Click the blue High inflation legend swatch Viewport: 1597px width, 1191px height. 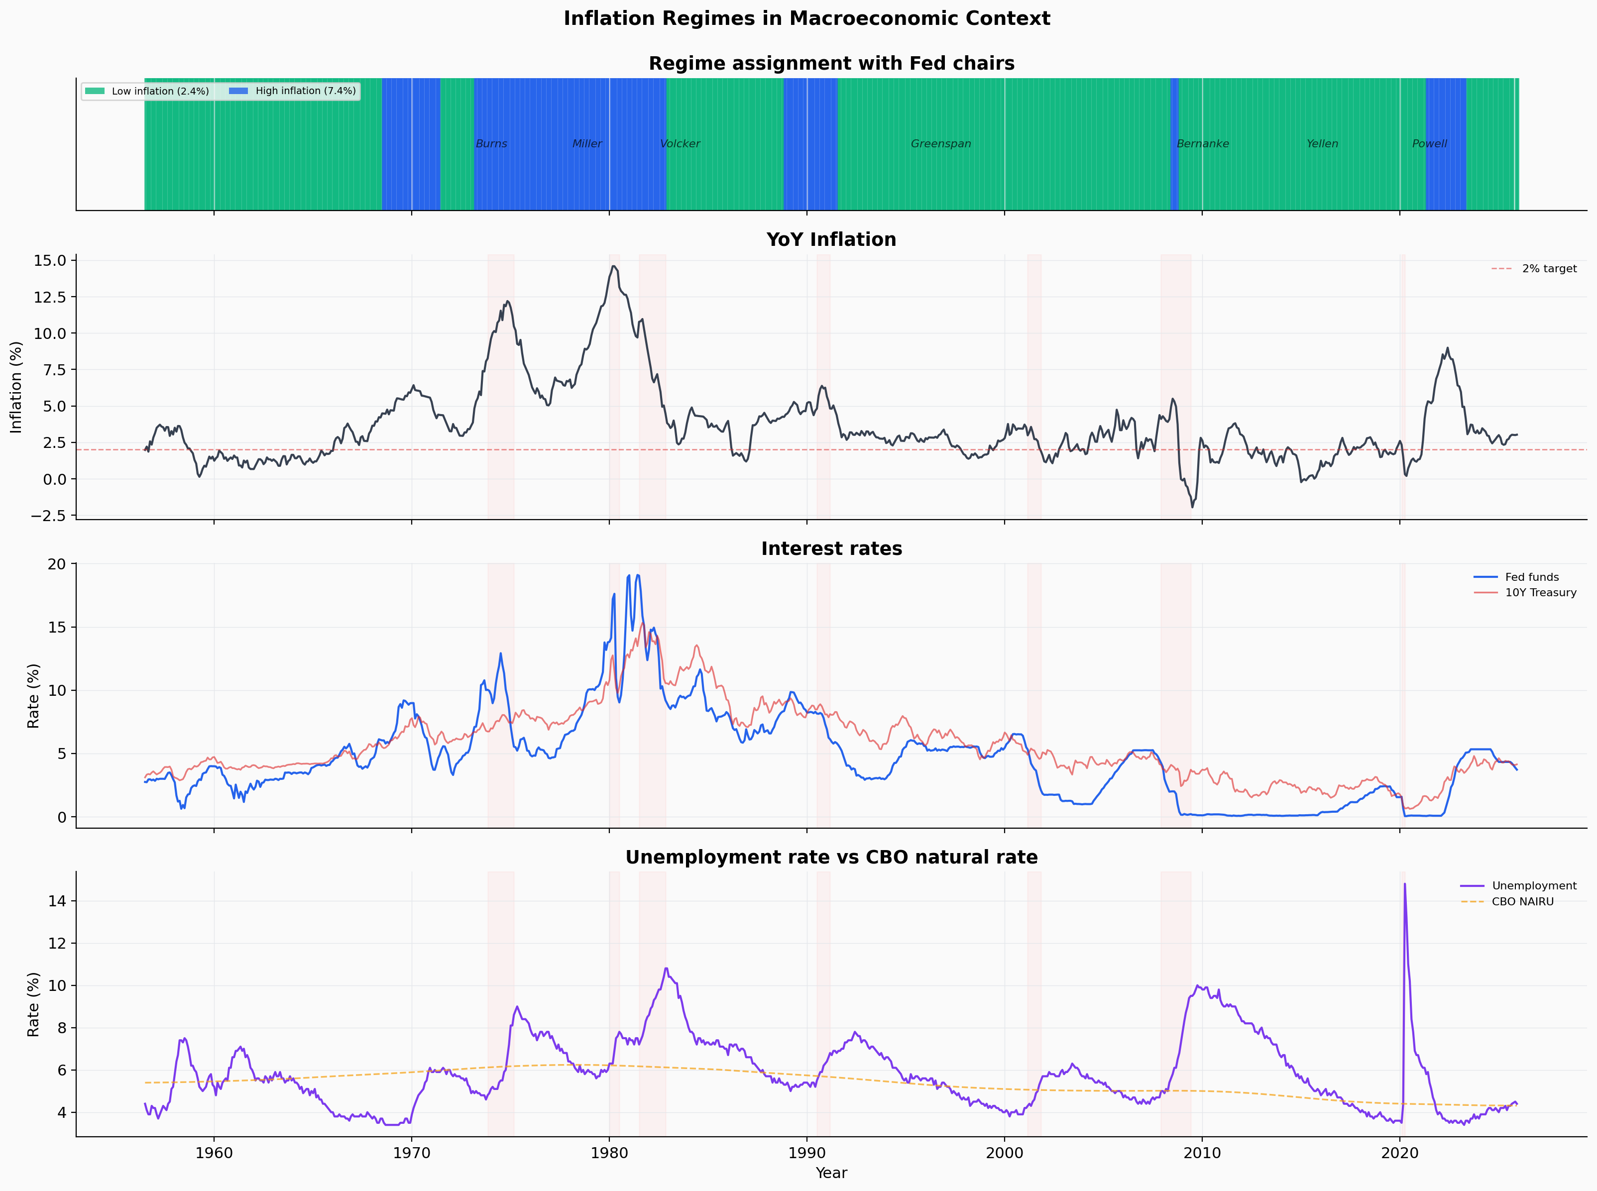(238, 91)
